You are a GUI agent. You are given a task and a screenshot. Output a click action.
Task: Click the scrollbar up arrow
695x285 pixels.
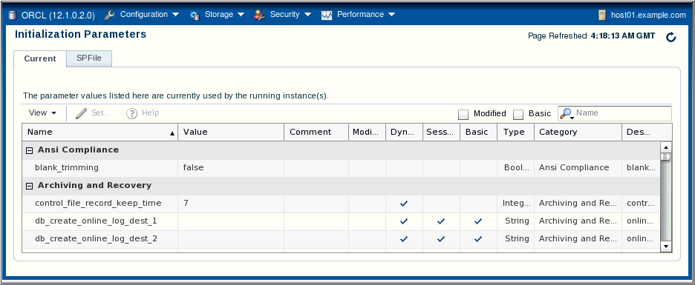[666, 147]
